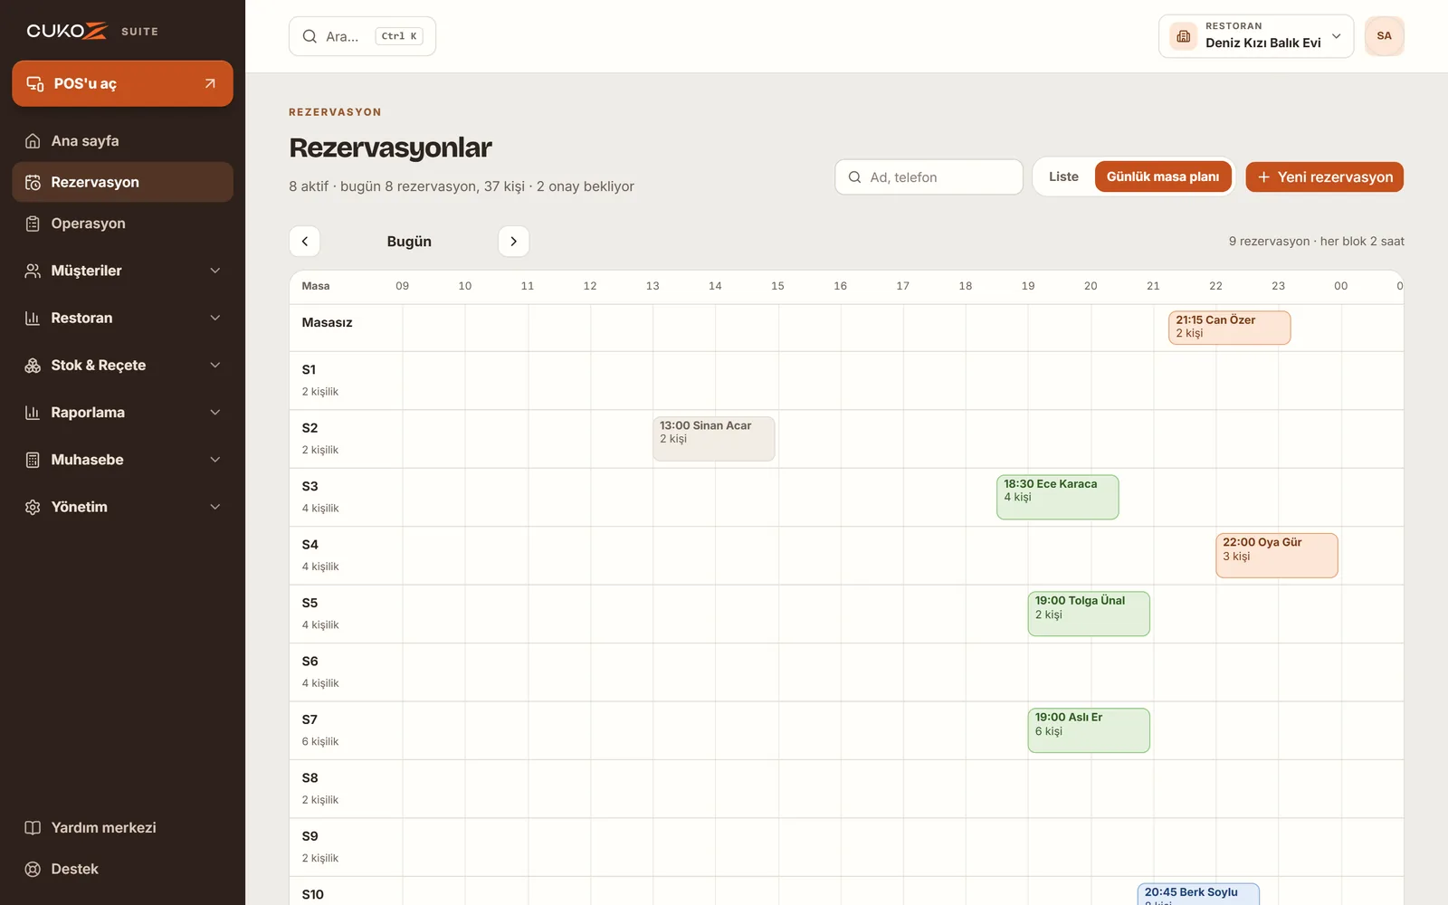Image resolution: width=1448 pixels, height=905 pixels.
Task: Open the Deniz Kızı Balık Evi restaurant selector
Action: (1256, 36)
